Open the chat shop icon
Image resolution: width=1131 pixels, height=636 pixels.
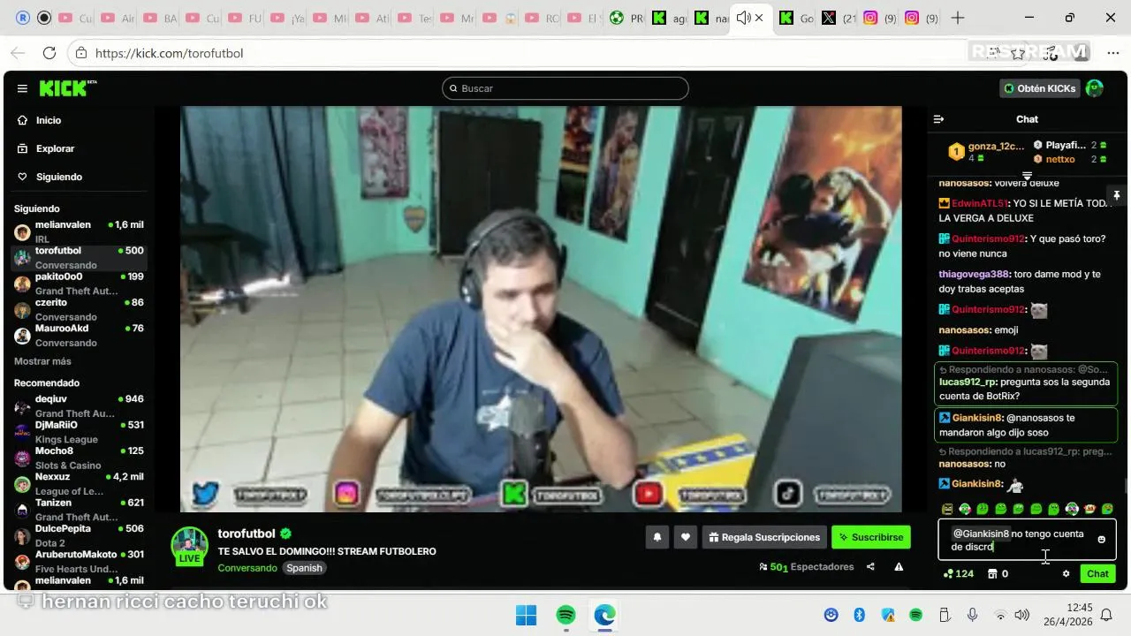[x=992, y=574]
